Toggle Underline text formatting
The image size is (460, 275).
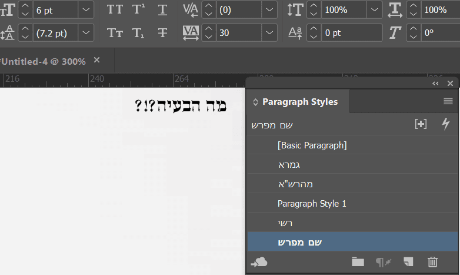[x=162, y=10]
